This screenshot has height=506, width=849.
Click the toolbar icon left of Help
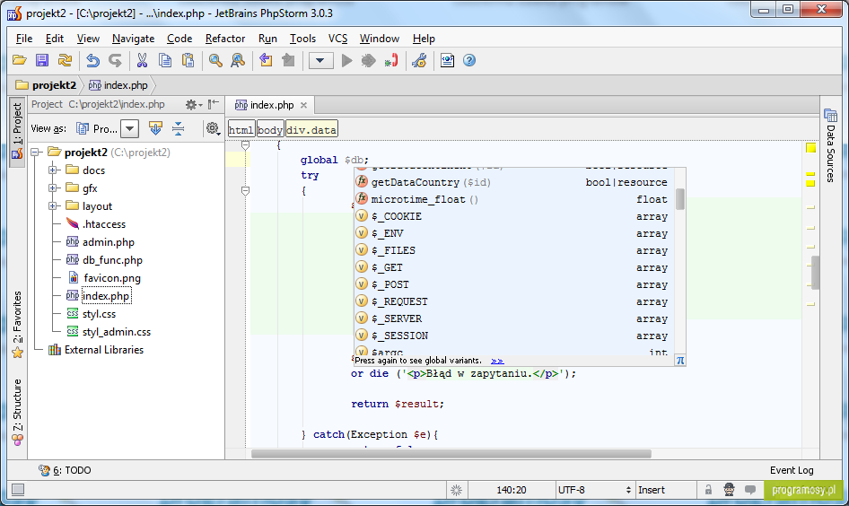[447, 60]
